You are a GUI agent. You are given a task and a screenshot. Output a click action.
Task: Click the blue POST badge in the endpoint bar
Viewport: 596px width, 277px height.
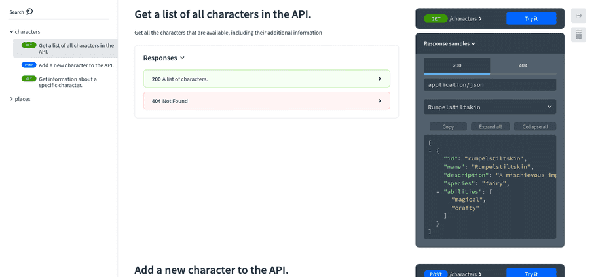coord(436,274)
